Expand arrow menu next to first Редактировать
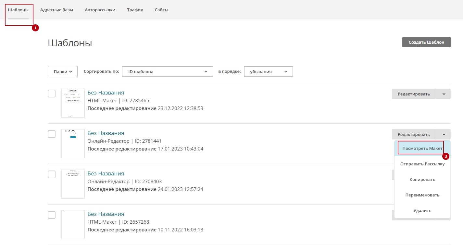Viewport: 463px width, 245px height. tap(443, 94)
